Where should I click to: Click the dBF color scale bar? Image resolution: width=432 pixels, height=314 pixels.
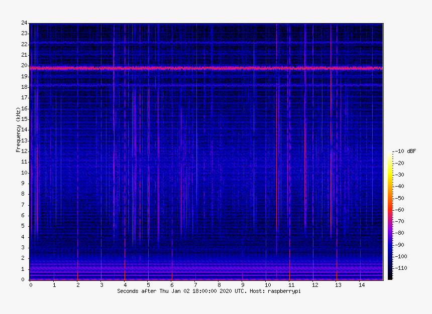coord(390,216)
